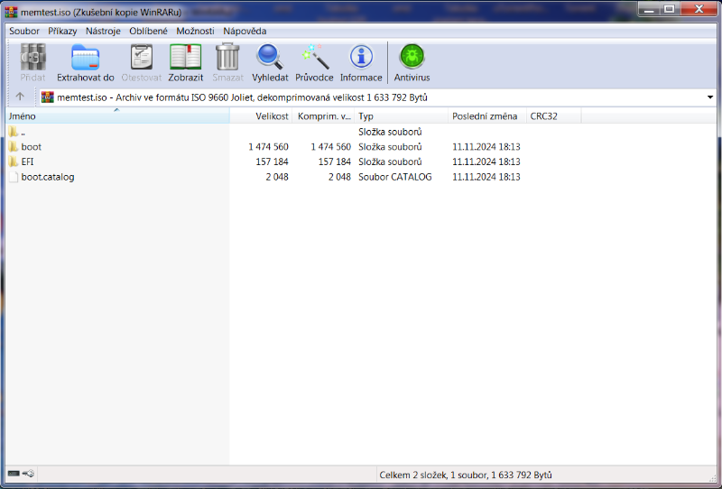Screen dimensions: 722x489
Task: Select the EFI folder
Action: pyautogui.click(x=27, y=161)
